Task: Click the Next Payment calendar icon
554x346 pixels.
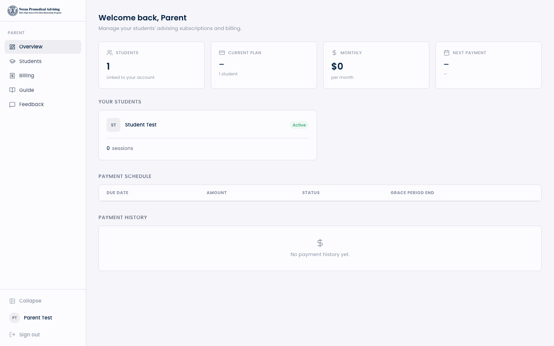Action: [447, 53]
